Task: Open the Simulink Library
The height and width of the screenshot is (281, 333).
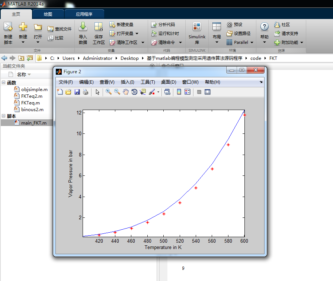Action: click(x=197, y=33)
